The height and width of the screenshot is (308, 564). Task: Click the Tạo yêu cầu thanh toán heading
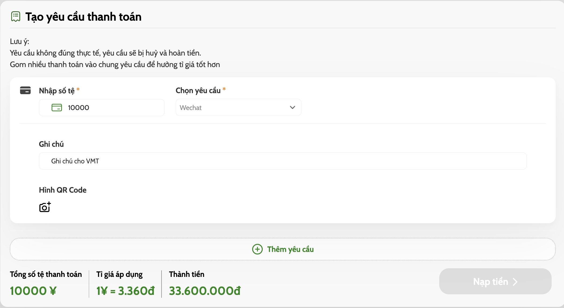(83, 17)
